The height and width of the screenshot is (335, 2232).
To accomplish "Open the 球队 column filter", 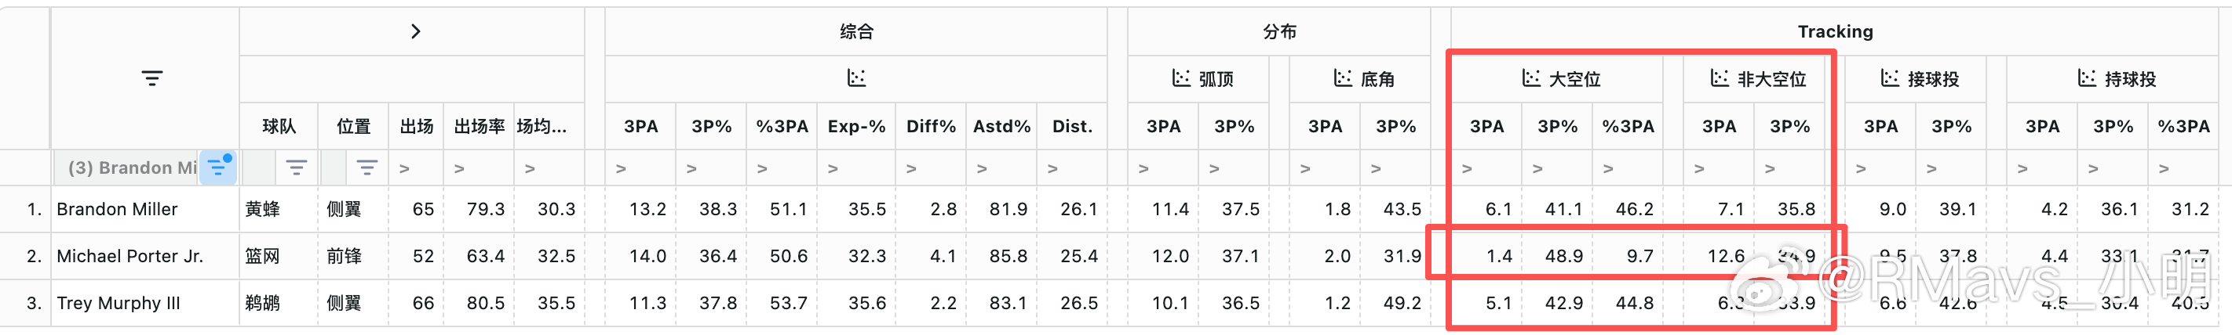I will (x=297, y=167).
